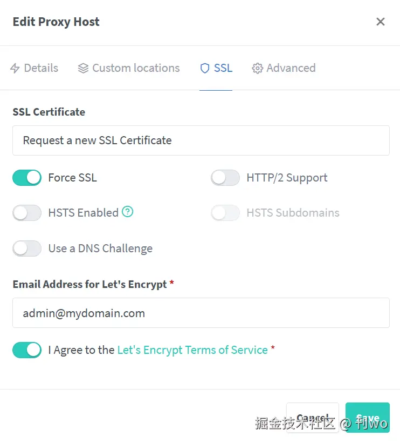Click the gear icon on Advanced tab
The image size is (400, 443).
coord(258,68)
